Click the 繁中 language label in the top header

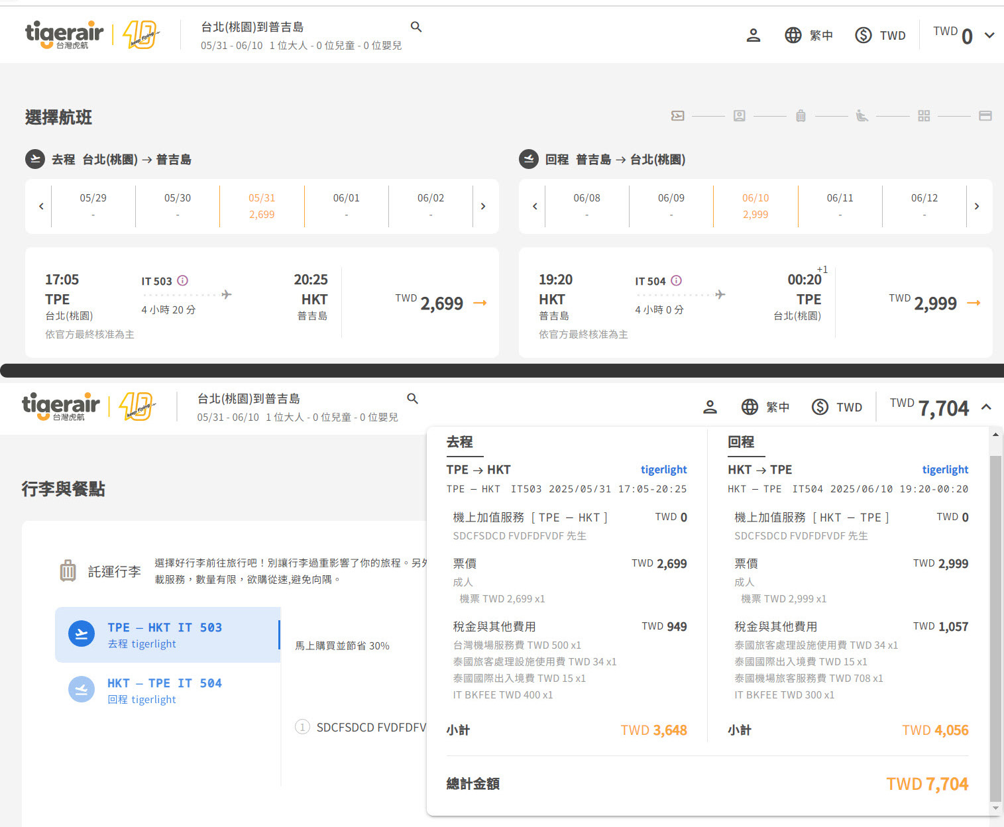821,35
